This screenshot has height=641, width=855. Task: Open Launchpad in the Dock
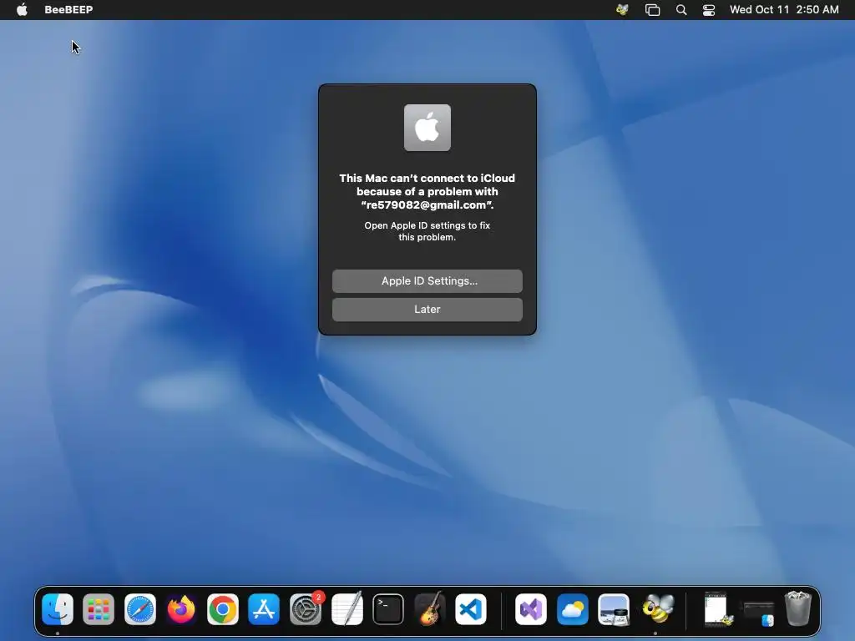coord(99,608)
